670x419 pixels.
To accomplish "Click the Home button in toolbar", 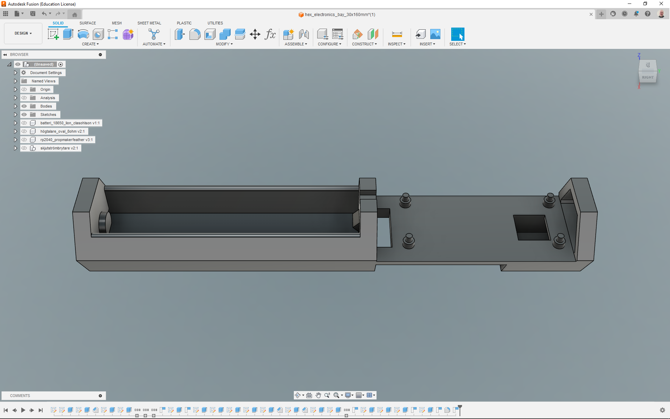I will tap(75, 14).
